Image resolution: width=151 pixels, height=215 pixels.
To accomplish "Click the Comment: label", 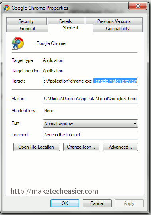I will 21,135.
